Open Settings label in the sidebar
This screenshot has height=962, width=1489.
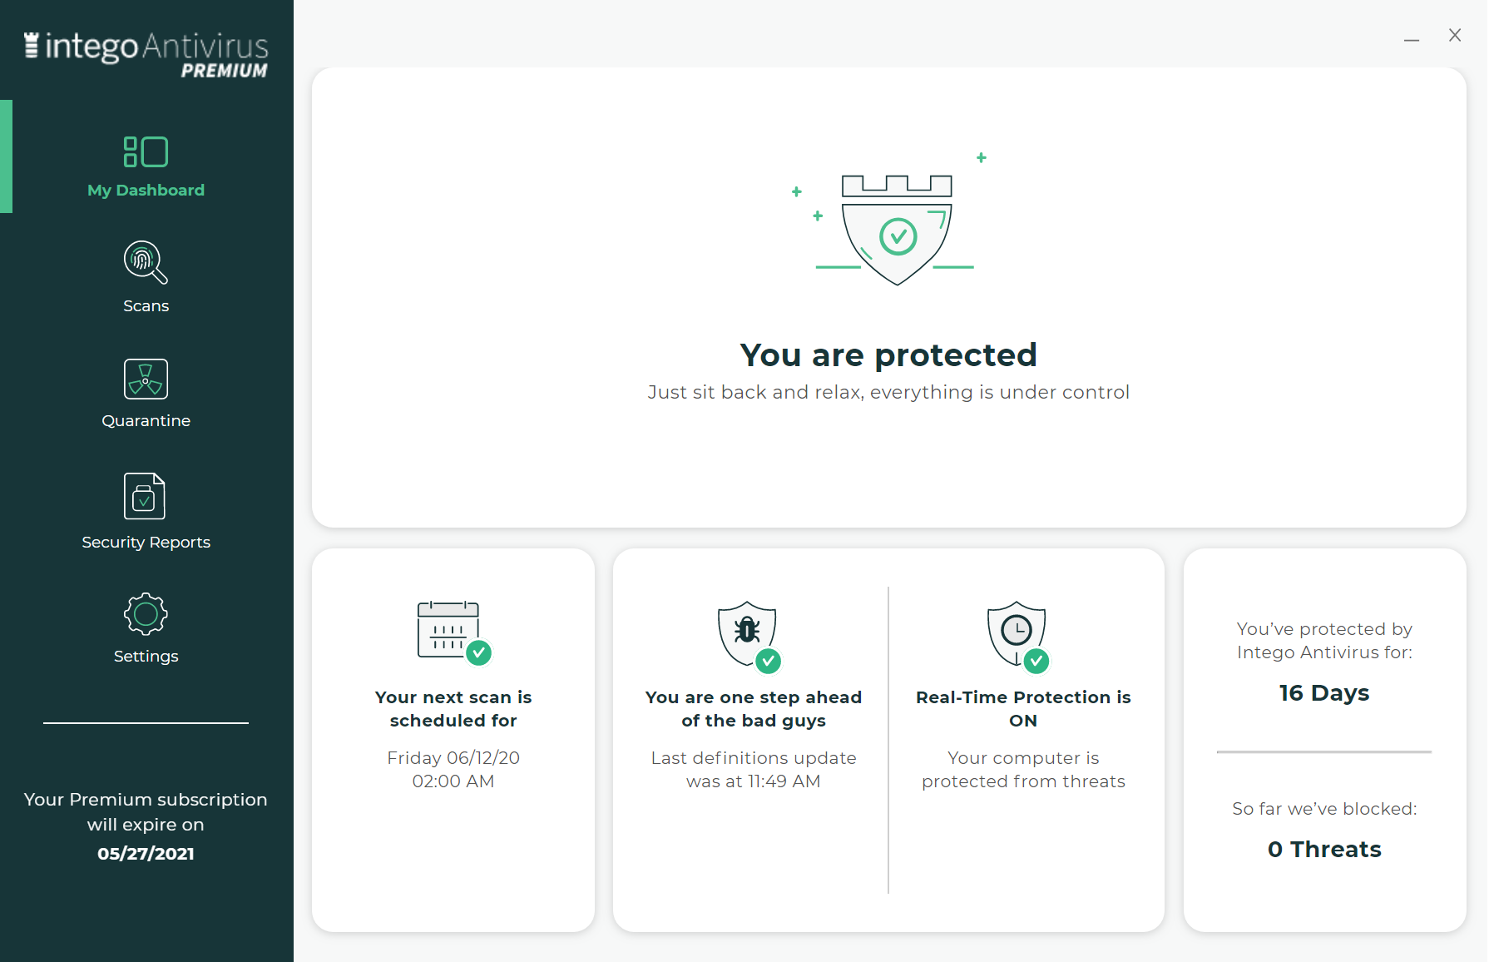click(x=146, y=657)
